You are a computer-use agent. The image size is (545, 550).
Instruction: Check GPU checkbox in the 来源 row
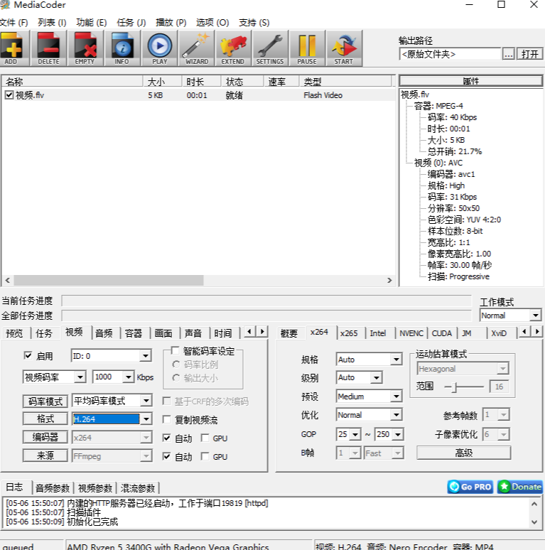tap(205, 457)
